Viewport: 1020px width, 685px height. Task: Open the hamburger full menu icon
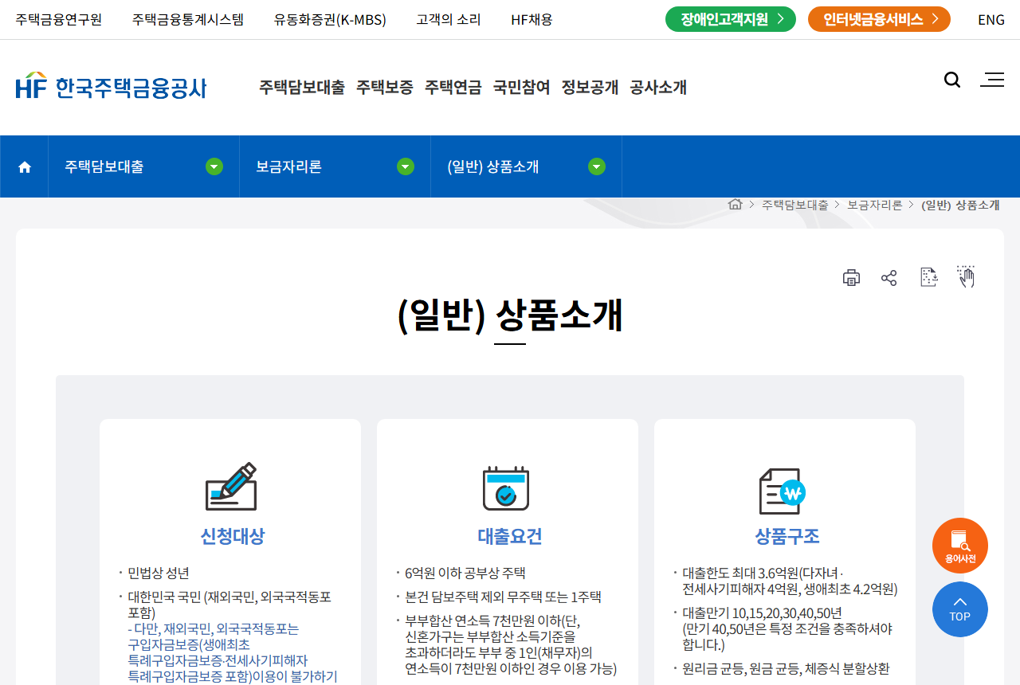click(x=992, y=80)
